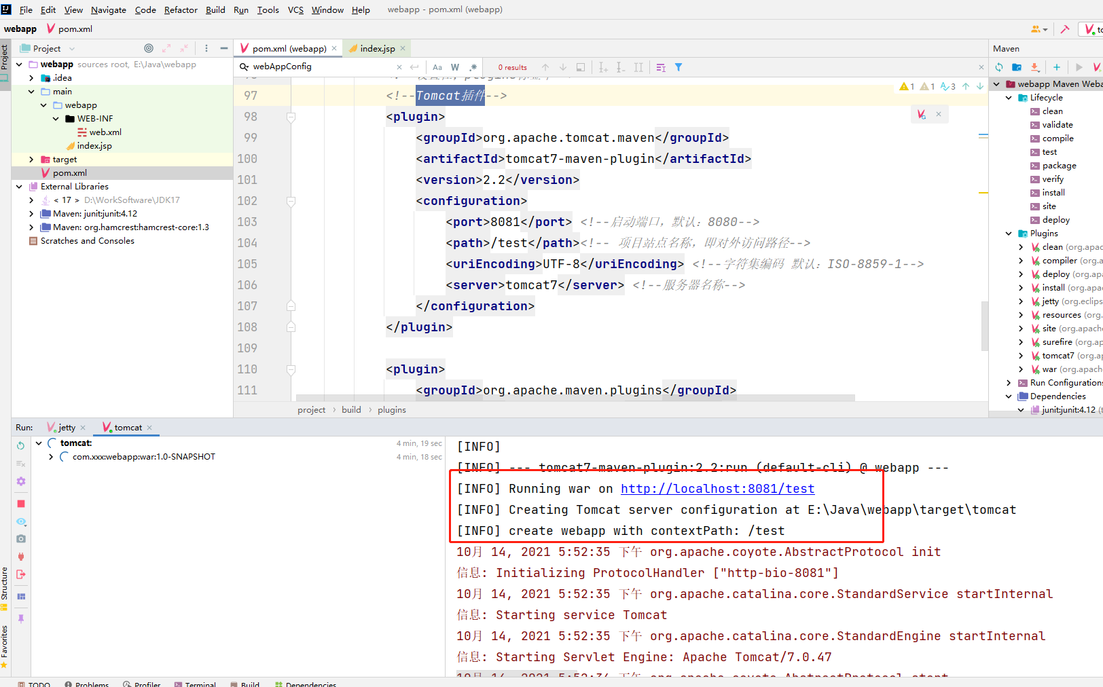Open Structure side tool window
Image resolution: width=1103 pixels, height=687 pixels.
[5, 589]
